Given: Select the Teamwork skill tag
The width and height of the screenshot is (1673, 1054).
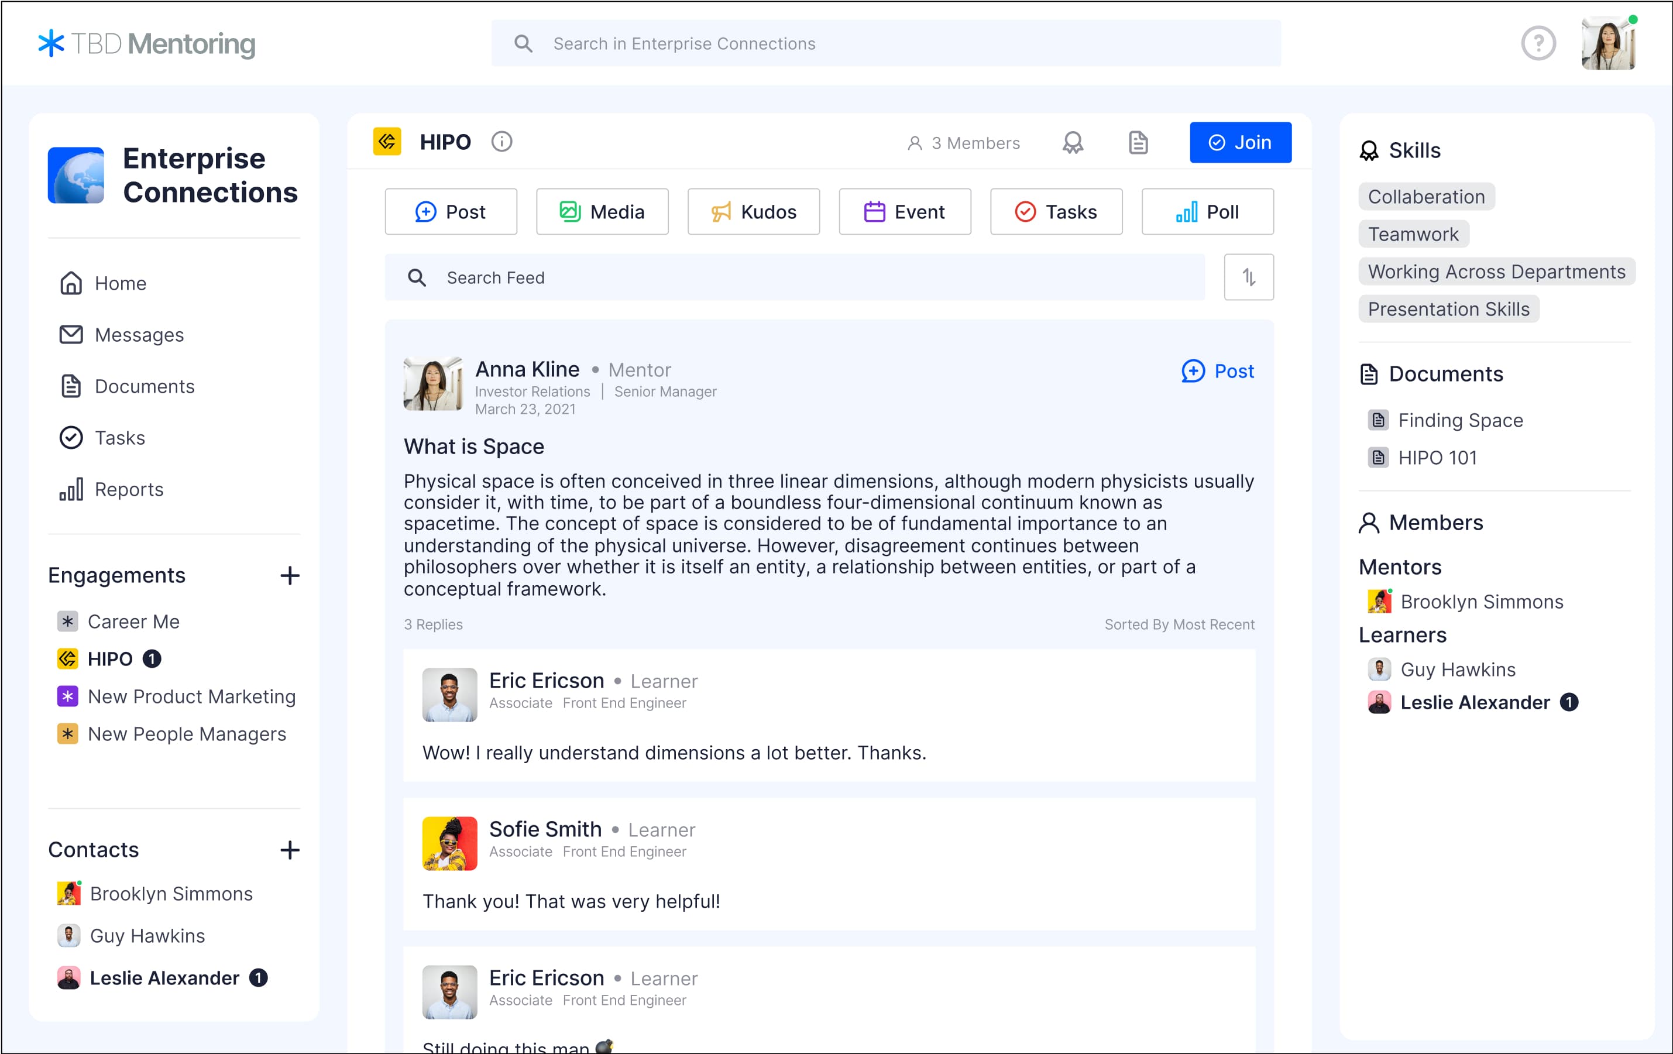Looking at the screenshot, I should [x=1413, y=234].
